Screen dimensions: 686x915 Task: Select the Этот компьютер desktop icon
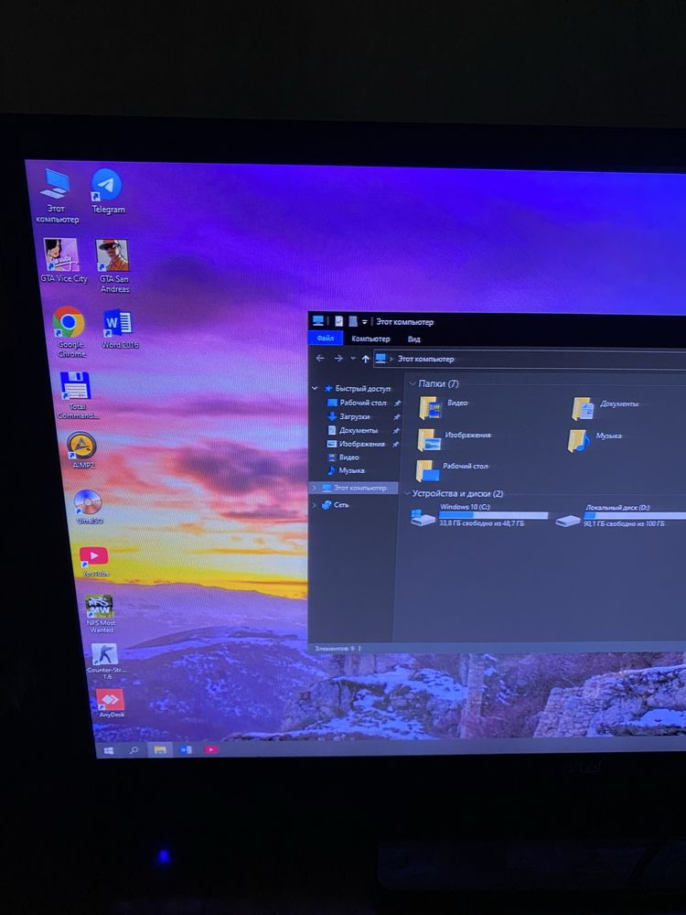(x=57, y=197)
